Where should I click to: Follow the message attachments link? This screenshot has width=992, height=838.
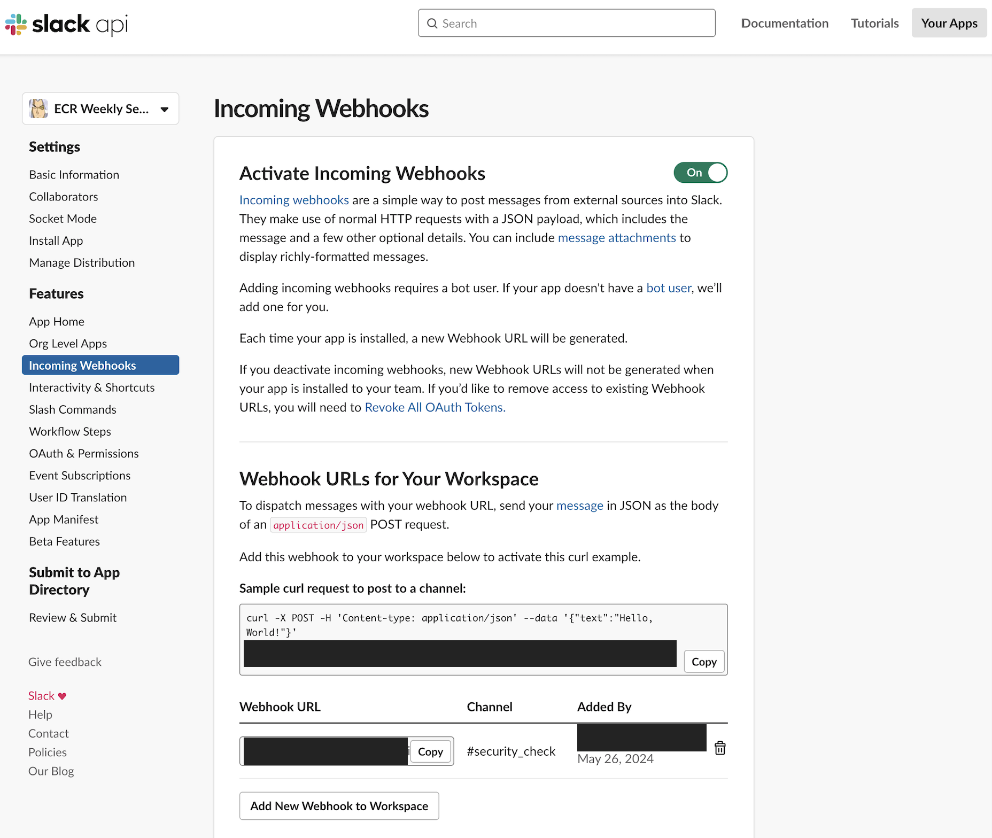point(617,237)
